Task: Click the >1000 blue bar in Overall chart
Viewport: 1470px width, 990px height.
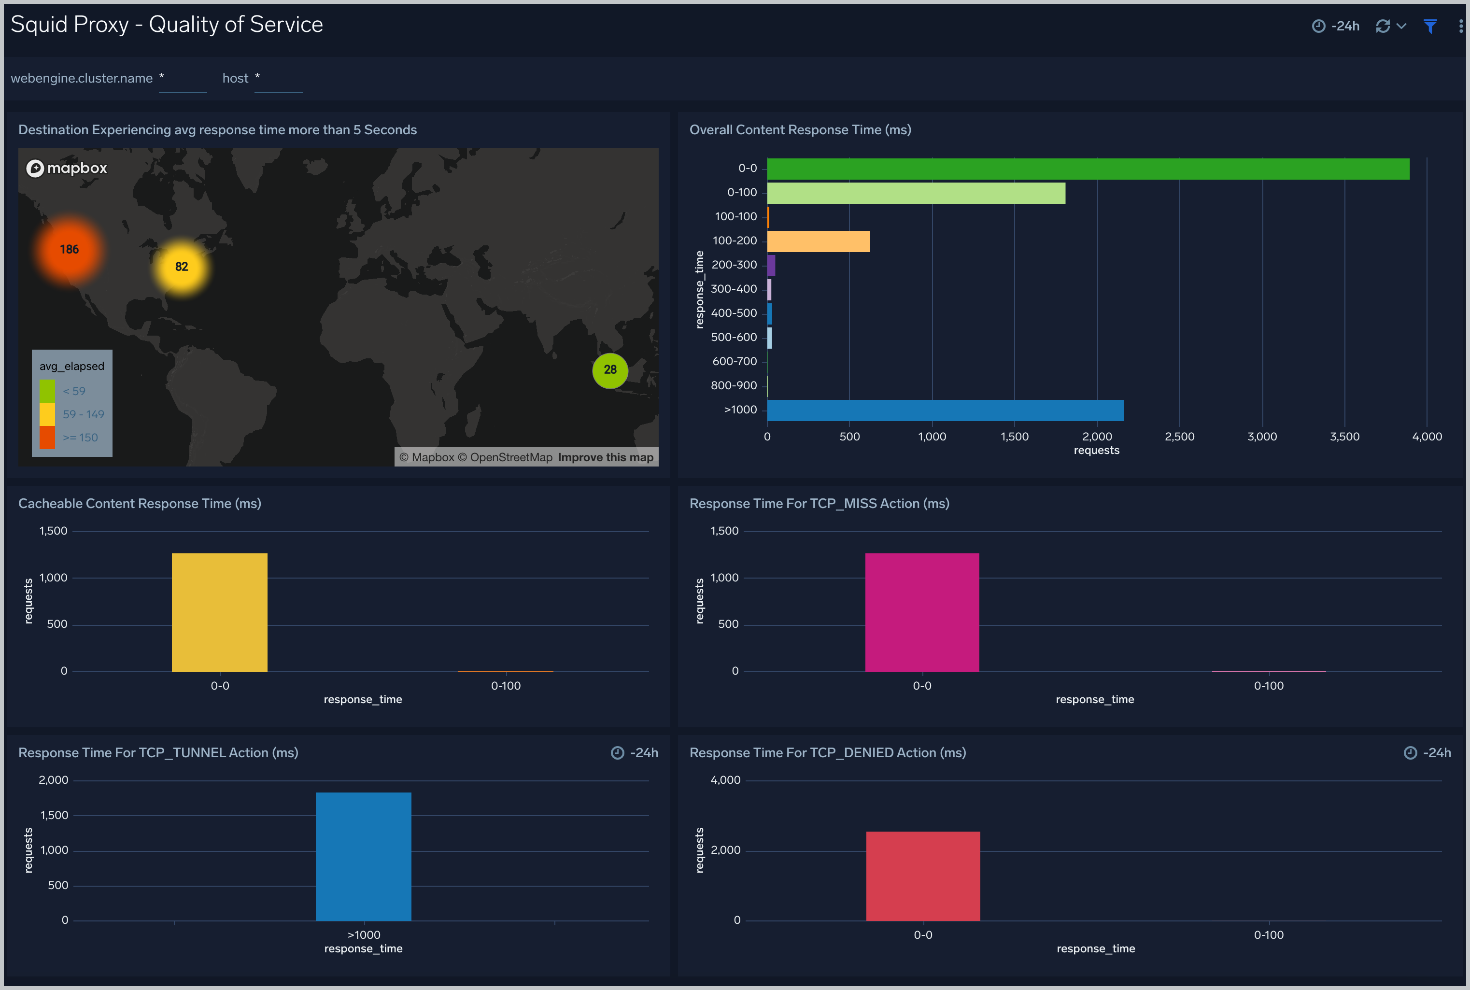Action: (945, 410)
